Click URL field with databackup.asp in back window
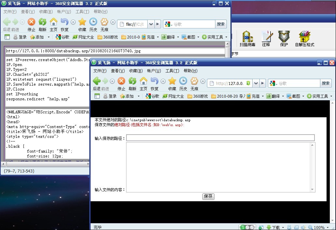This screenshot has height=230, width=336. tap(115, 51)
